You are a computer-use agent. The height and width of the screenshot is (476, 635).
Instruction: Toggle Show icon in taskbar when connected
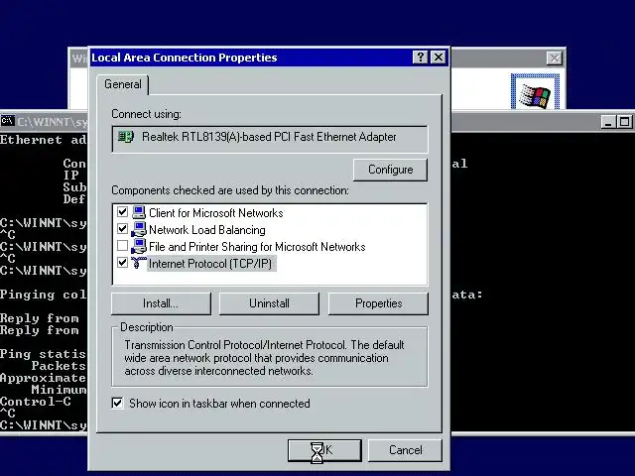[117, 404]
